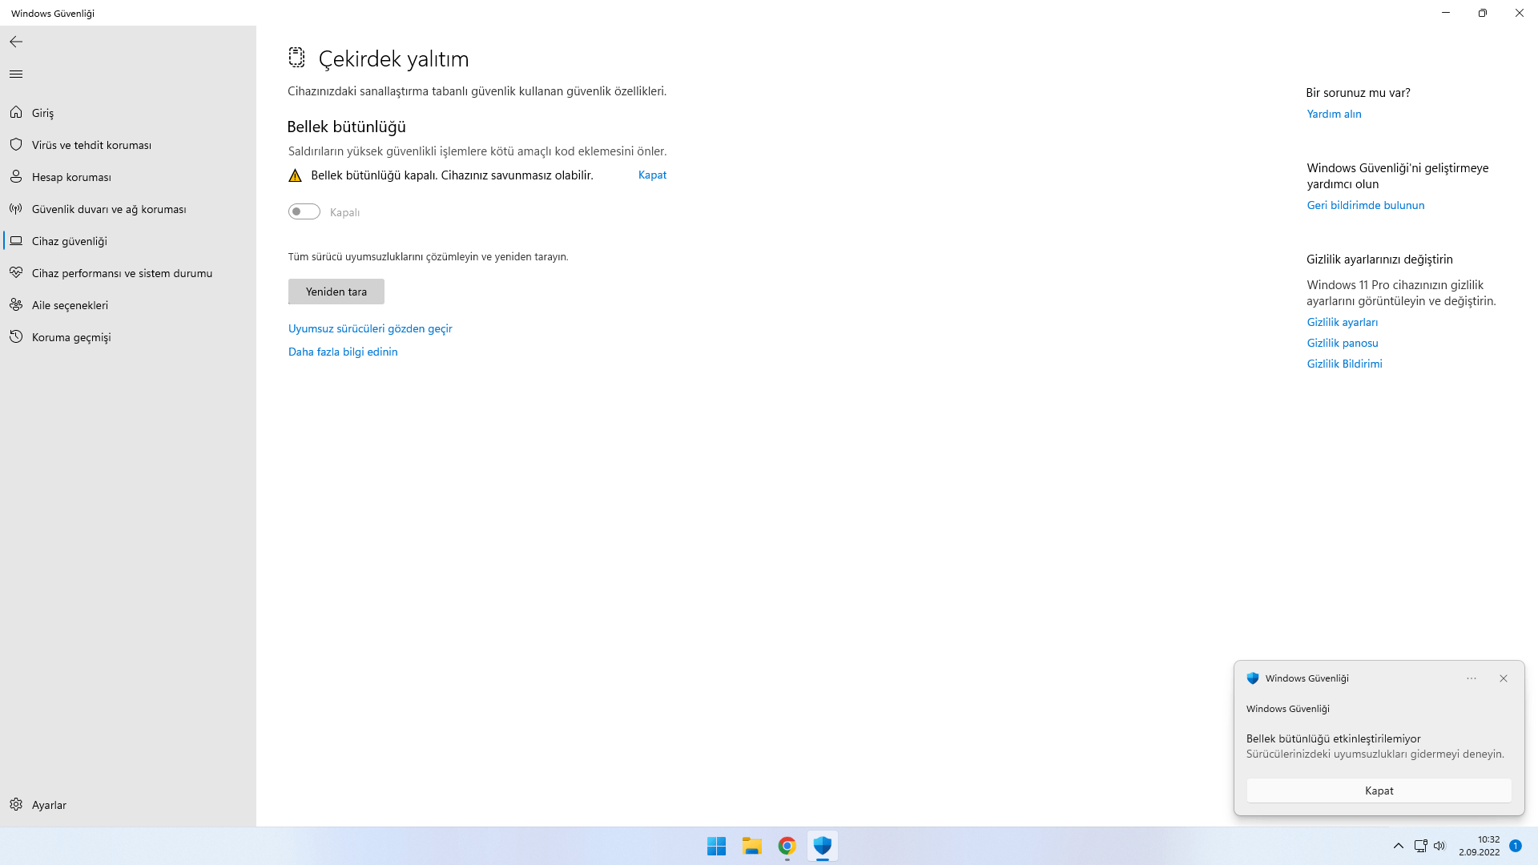Click the Aile seçenekleri family icon
Image resolution: width=1538 pixels, height=865 pixels.
coord(16,305)
